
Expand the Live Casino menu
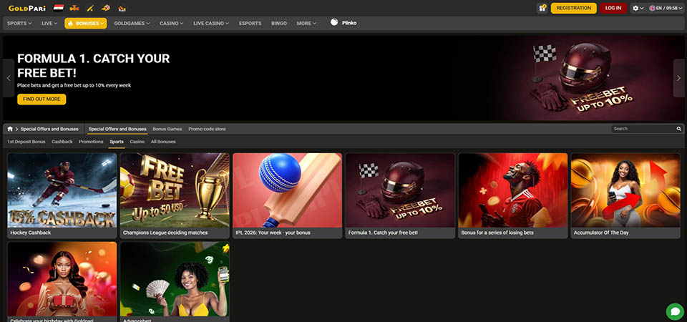[x=210, y=23]
